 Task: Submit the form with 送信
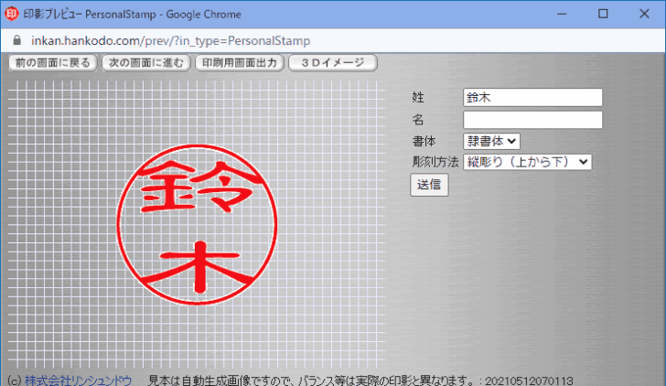tap(429, 184)
